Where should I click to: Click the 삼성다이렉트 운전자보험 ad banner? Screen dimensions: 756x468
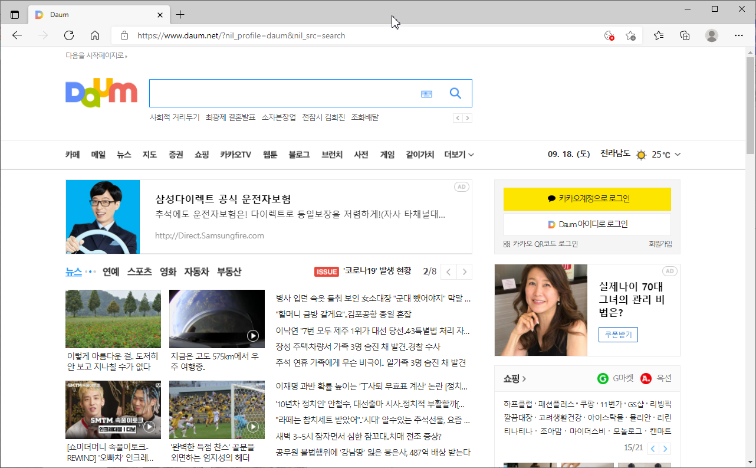pyautogui.click(x=269, y=217)
